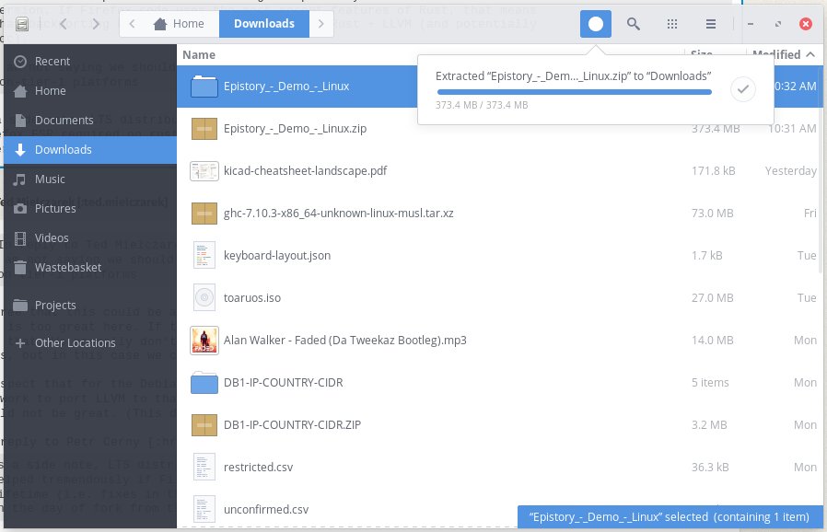Screen dimensions: 827x532
Task: Open Home in the sidebar
Action: (90, 91)
